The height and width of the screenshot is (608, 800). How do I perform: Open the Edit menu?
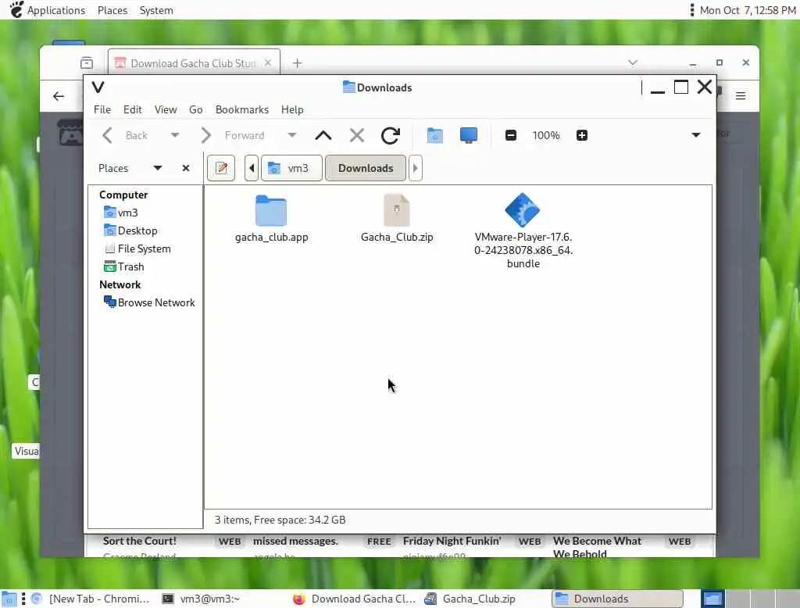tap(133, 109)
